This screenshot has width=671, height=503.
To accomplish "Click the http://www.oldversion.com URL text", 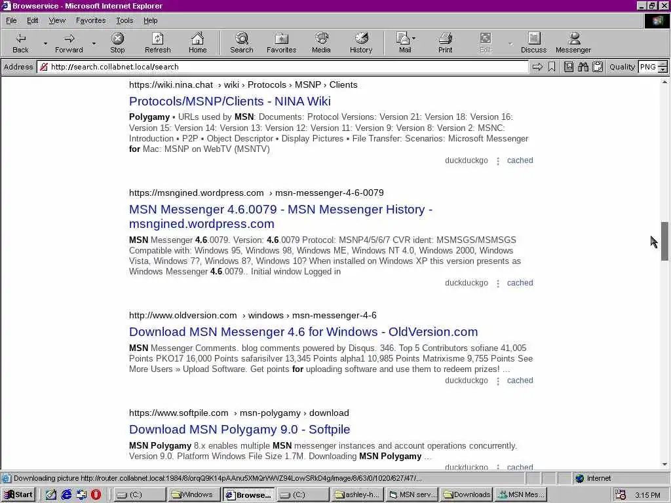I will [183, 315].
